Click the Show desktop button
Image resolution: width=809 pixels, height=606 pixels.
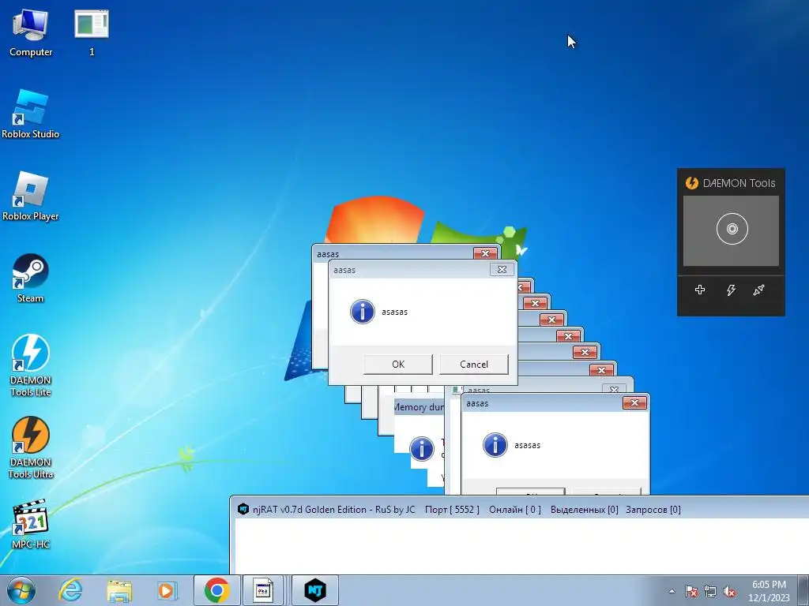[x=803, y=590]
